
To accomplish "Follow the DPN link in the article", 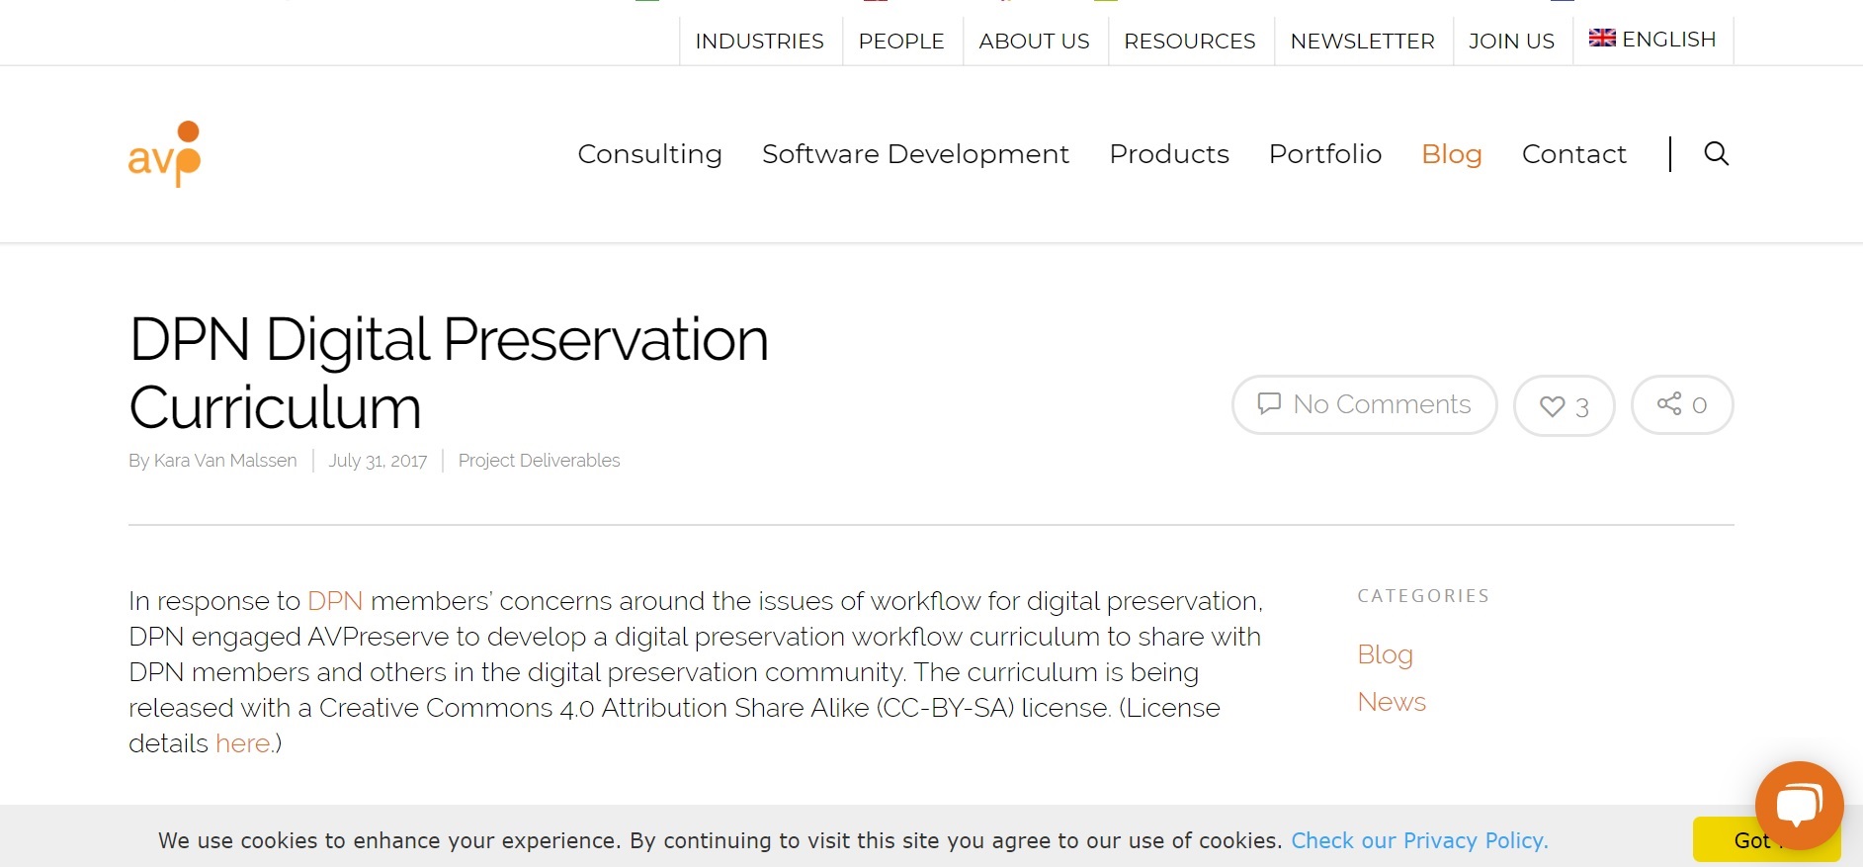I will (335, 601).
